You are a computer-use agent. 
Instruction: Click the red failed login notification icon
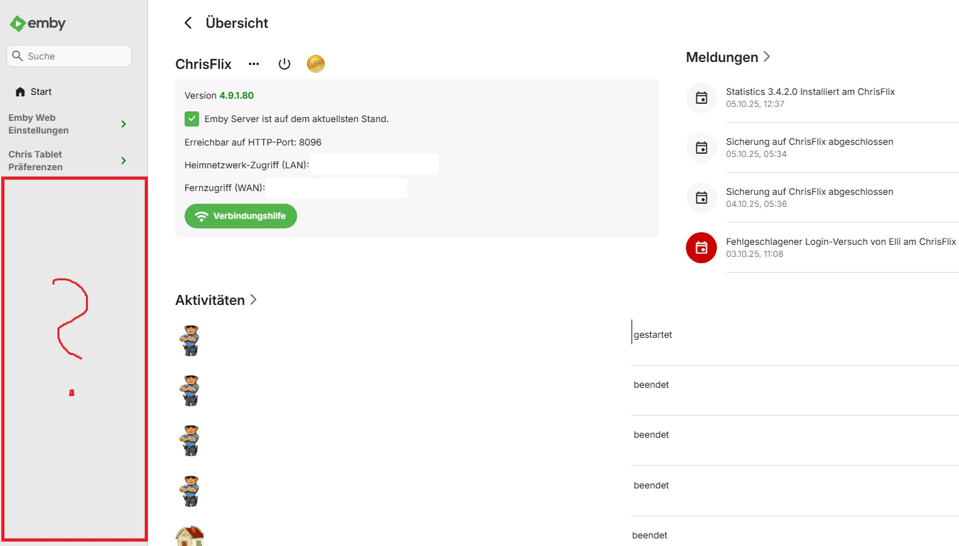point(701,247)
